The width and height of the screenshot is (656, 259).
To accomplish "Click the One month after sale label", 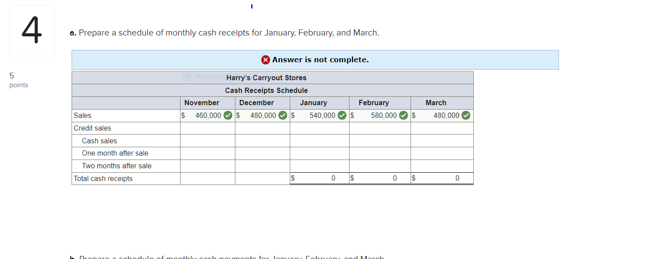I will 115,153.
